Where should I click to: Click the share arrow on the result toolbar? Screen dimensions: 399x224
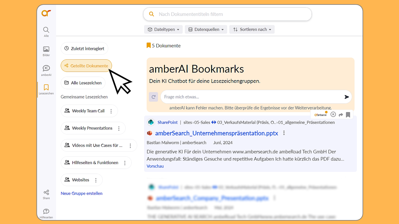pyautogui.click(x=341, y=115)
